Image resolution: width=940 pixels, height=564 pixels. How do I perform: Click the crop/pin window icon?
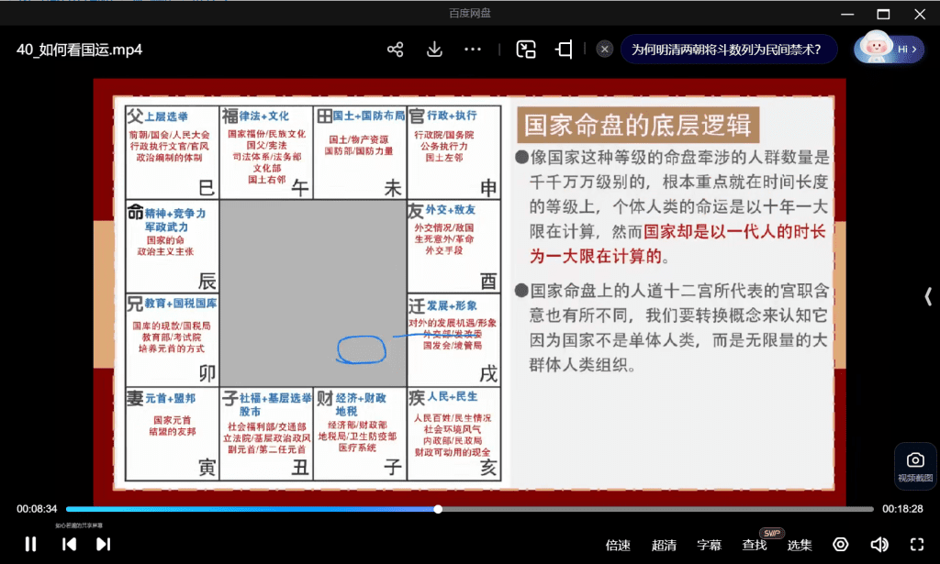pyautogui.click(x=565, y=50)
